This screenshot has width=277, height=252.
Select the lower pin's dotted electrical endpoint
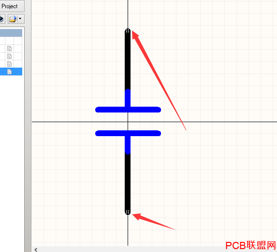[128, 212]
